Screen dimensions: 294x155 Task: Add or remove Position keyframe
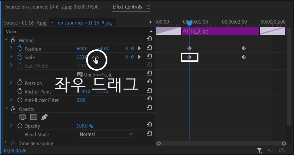click(133, 48)
